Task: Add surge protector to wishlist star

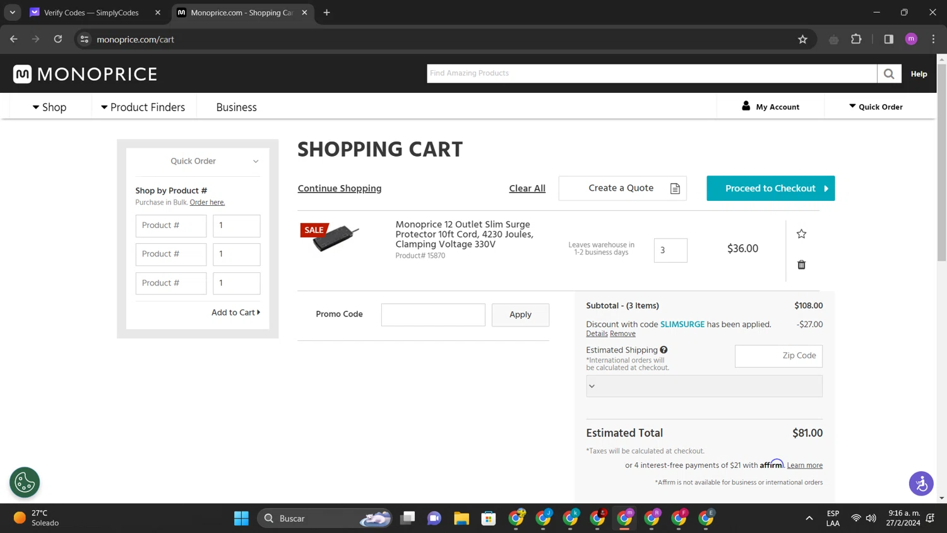Action: point(801,234)
